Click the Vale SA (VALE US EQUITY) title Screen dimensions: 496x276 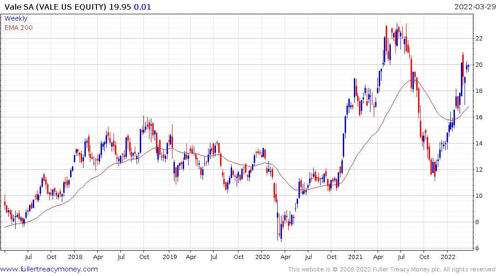coord(55,7)
